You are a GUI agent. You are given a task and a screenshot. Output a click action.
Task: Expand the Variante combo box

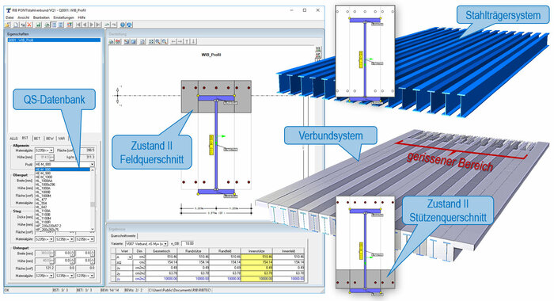click(x=165, y=244)
